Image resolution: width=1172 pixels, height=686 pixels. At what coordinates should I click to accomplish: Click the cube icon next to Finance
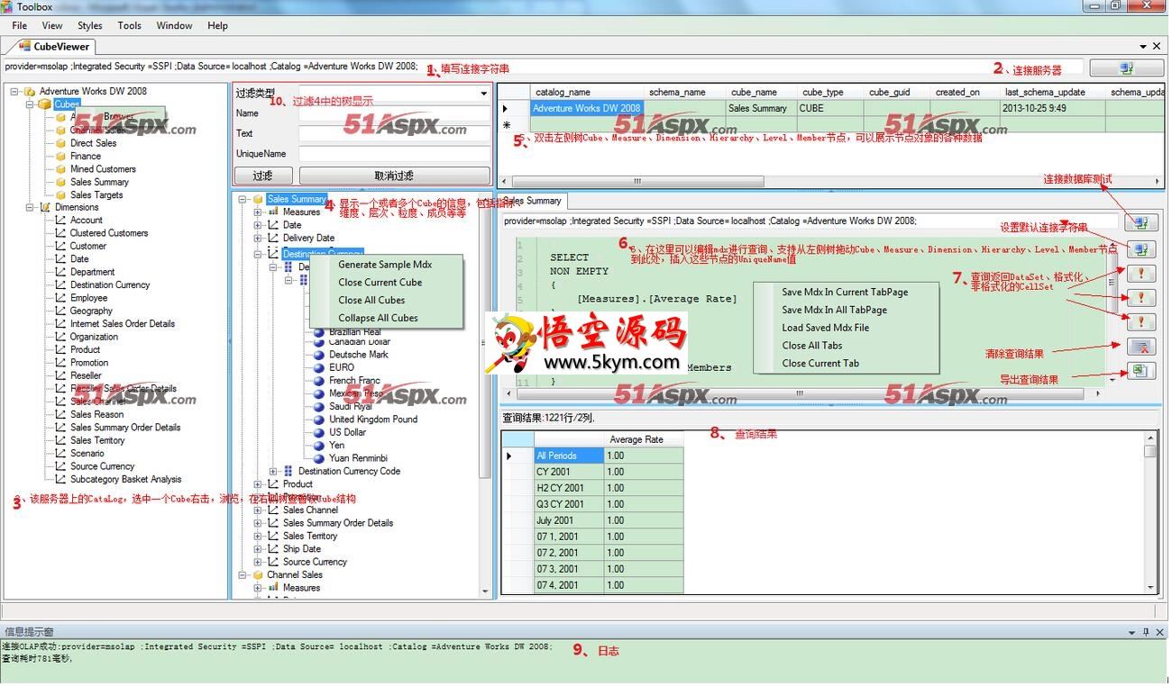(x=61, y=156)
